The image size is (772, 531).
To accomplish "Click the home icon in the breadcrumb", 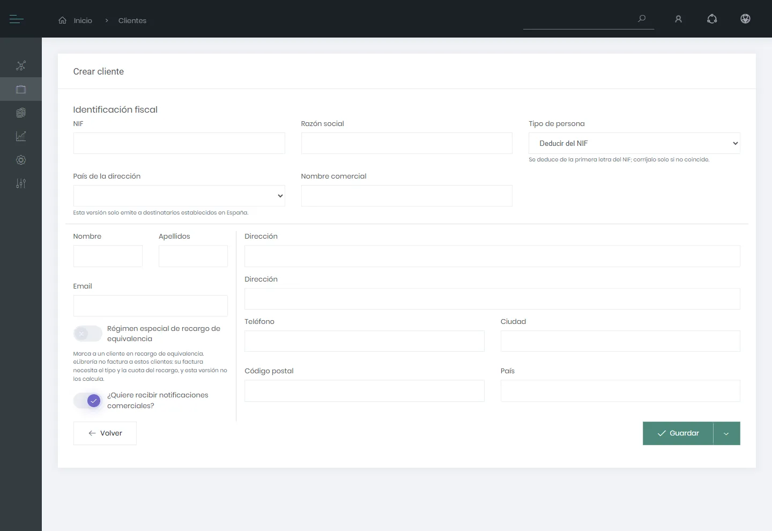I will pyautogui.click(x=63, y=20).
